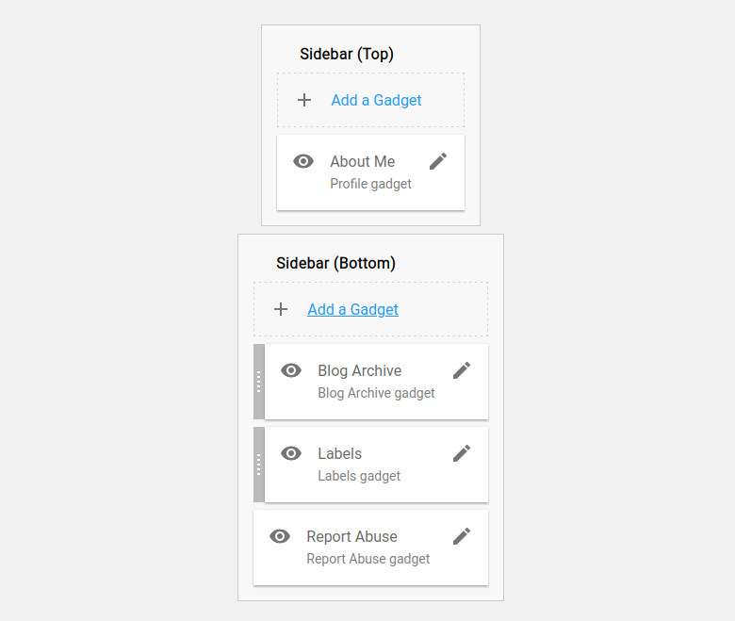Click the Sidebar (Top) section heading
Viewport: 735px width, 621px height.
(x=347, y=54)
